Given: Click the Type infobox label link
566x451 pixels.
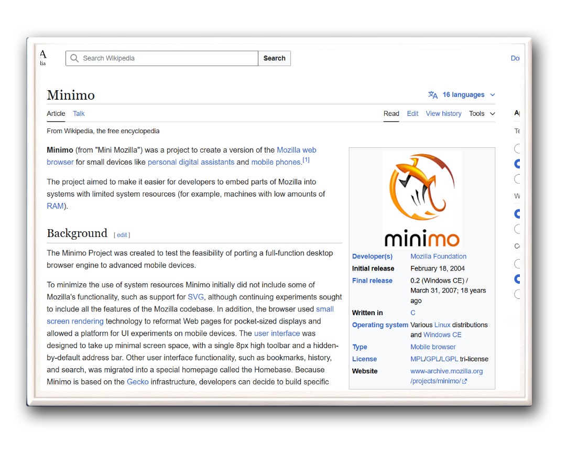Looking at the screenshot, I should coord(360,347).
